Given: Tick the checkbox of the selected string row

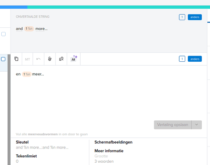Looking at the screenshot, I should [x=3, y=59].
